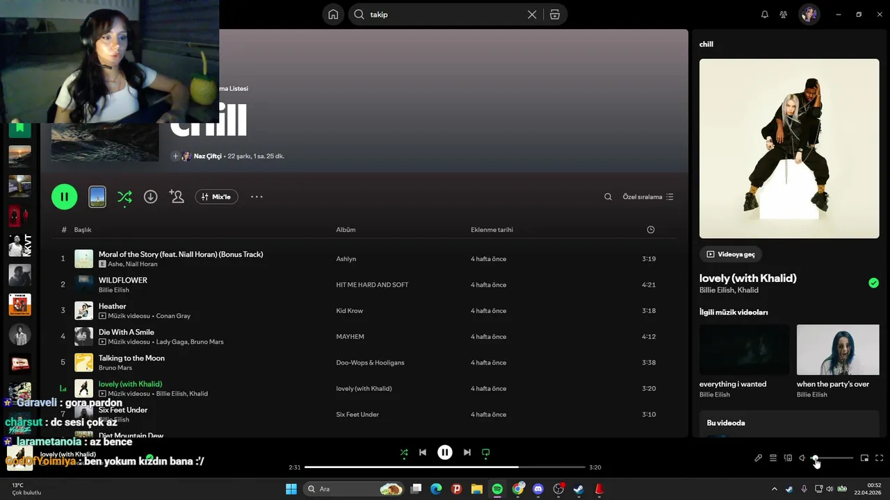
Task: Open the Browse icon beside the search box
Action: coord(555,15)
